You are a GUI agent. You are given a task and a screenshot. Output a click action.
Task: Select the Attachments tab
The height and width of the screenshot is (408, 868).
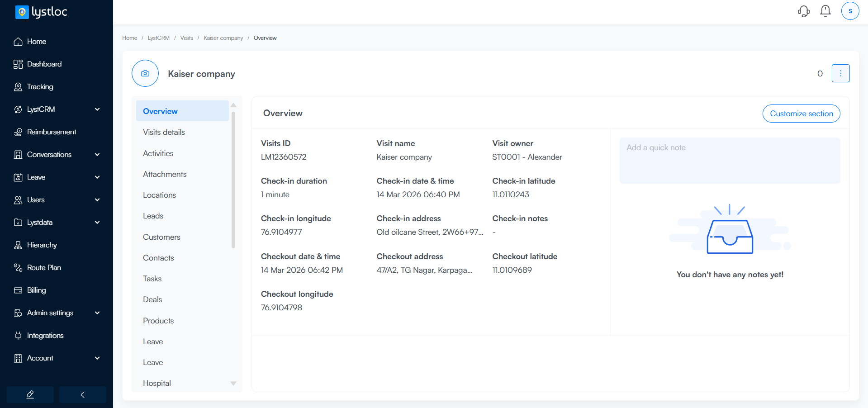165,174
